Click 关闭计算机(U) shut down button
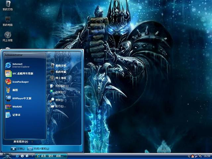The width and height of the screenshot is (212, 159). pos(38,149)
